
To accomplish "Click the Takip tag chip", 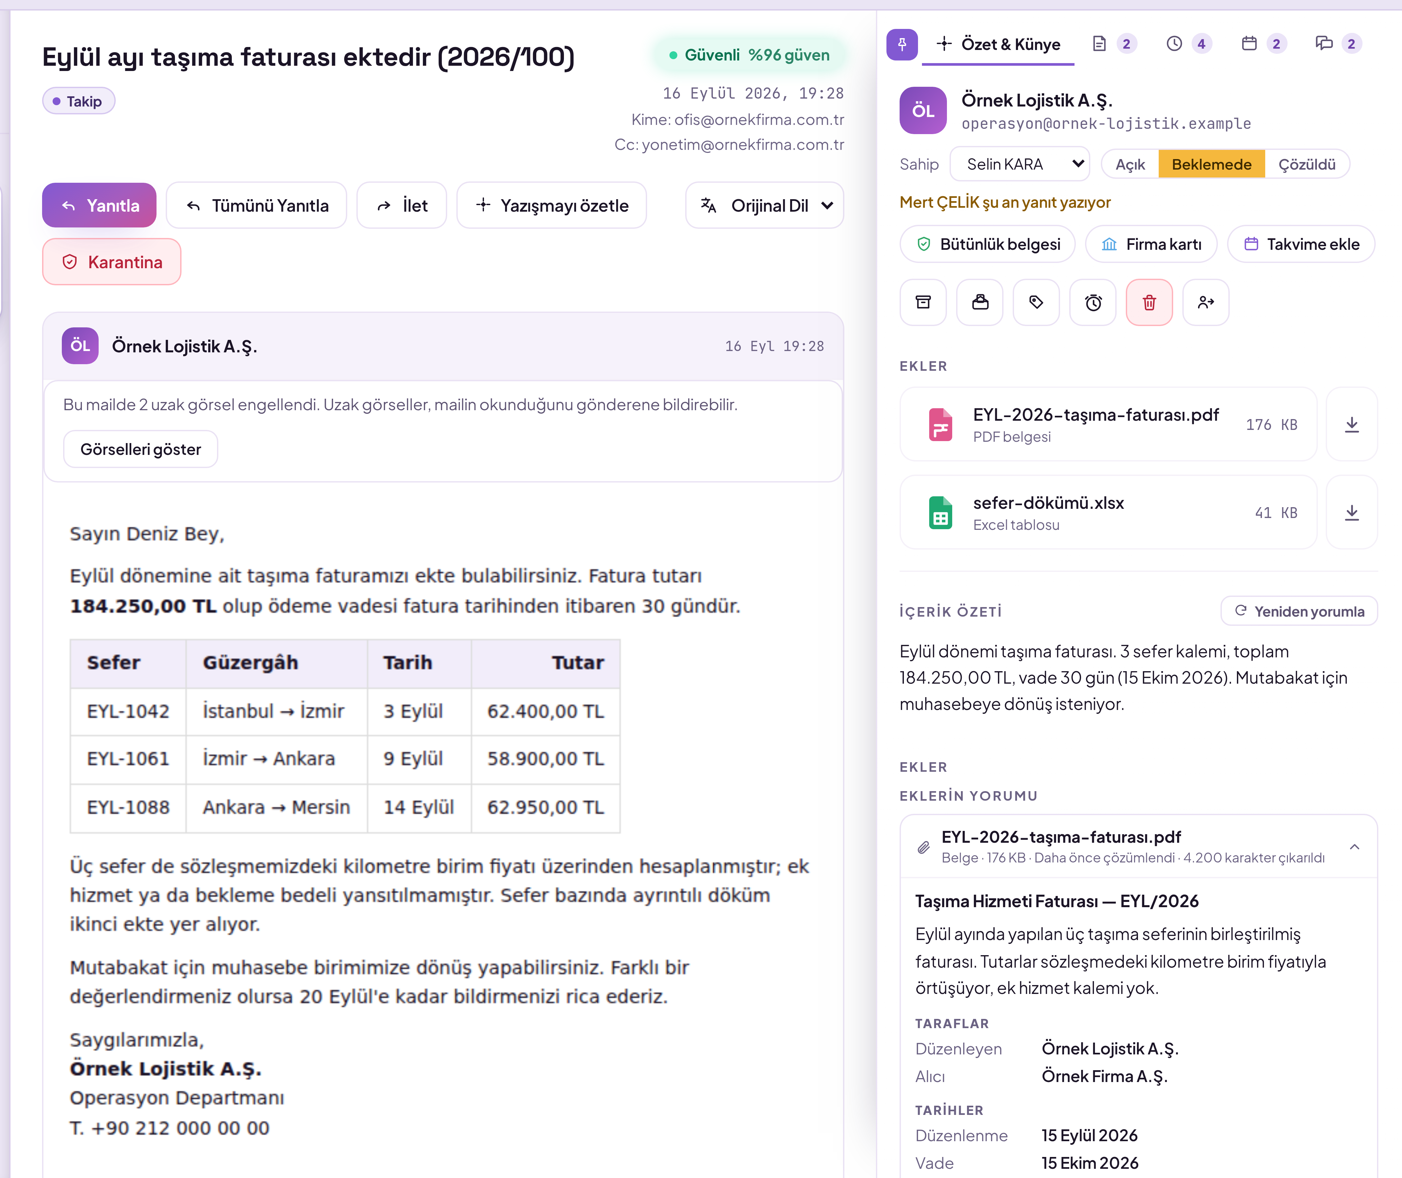I will click(78, 102).
